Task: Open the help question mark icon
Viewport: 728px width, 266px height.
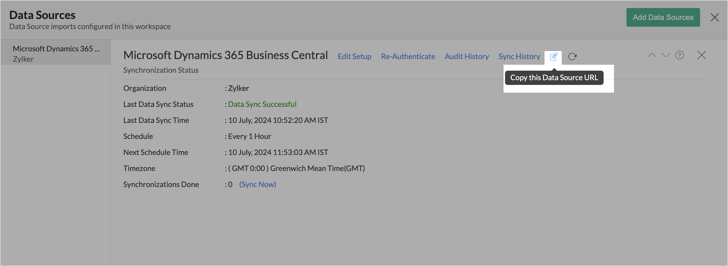Action: [x=680, y=55]
